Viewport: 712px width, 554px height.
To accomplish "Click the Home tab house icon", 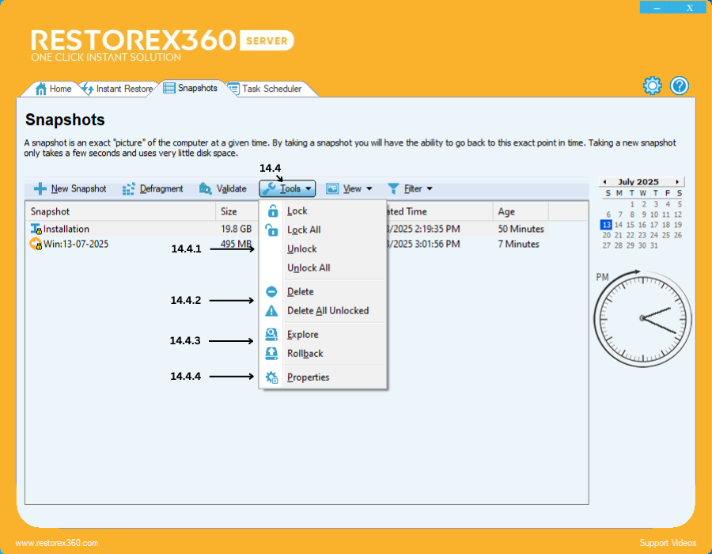I will point(41,89).
